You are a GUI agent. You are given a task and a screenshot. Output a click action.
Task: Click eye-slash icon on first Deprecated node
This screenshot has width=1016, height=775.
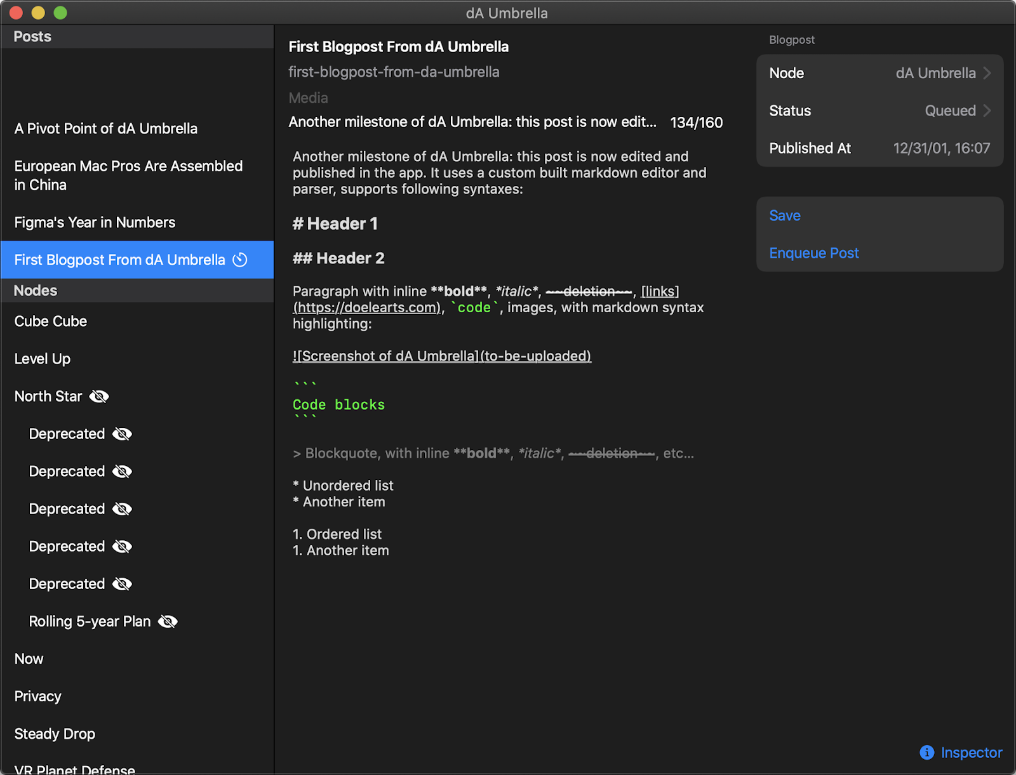[x=122, y=434]
